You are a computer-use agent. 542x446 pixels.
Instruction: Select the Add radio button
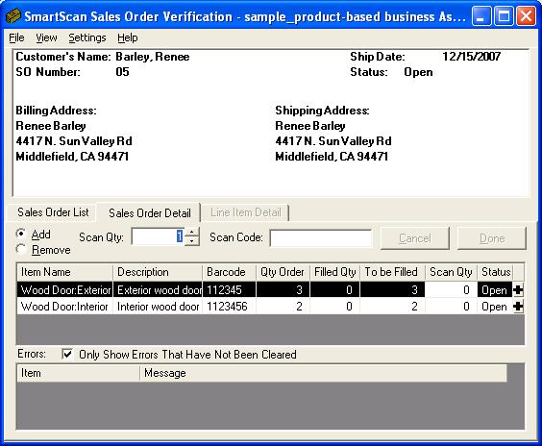(x=21, y=234)
